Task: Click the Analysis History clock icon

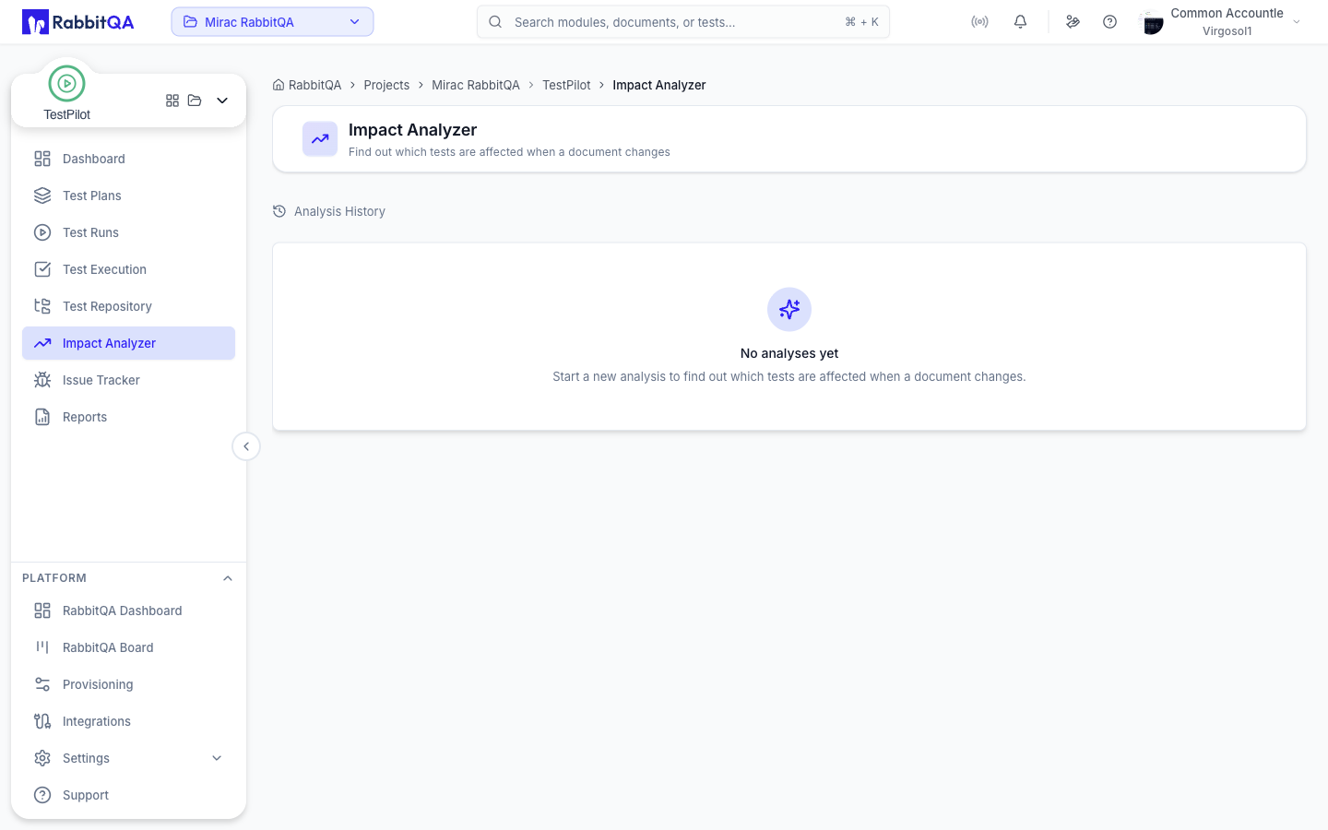Action: coord(279,211)
